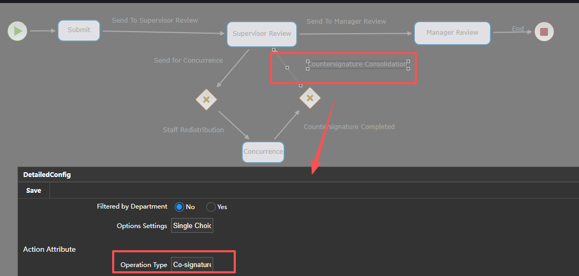This screenshot has width=579, height=276.
Task: Select the Submit task node
Action: pyautogui.click(x=79, y=30)
